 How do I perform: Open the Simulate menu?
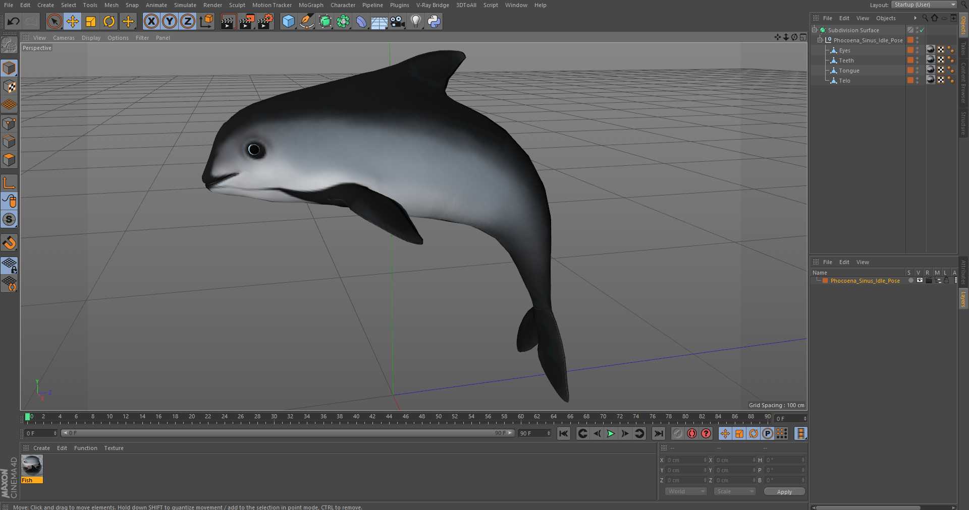click(185, 5)
